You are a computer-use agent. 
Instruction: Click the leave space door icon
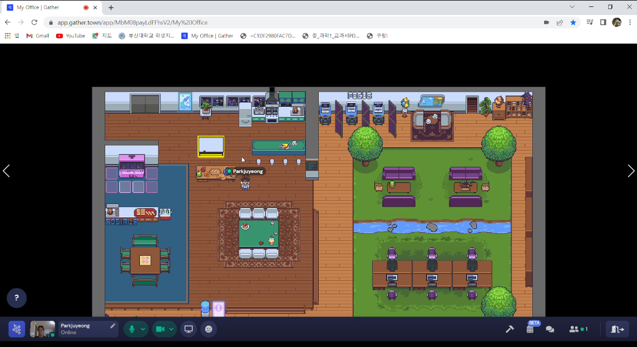(617, 329)
